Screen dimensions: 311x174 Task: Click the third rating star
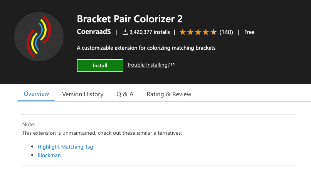coord(198,32)
